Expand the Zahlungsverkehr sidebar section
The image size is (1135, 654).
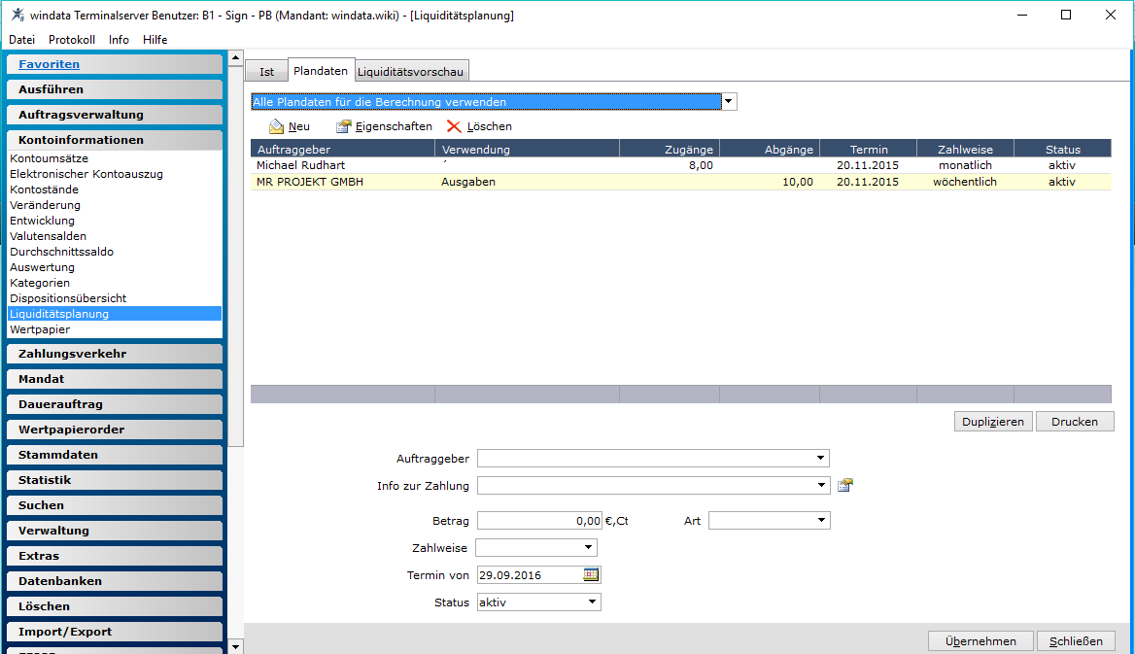point(115,354)
